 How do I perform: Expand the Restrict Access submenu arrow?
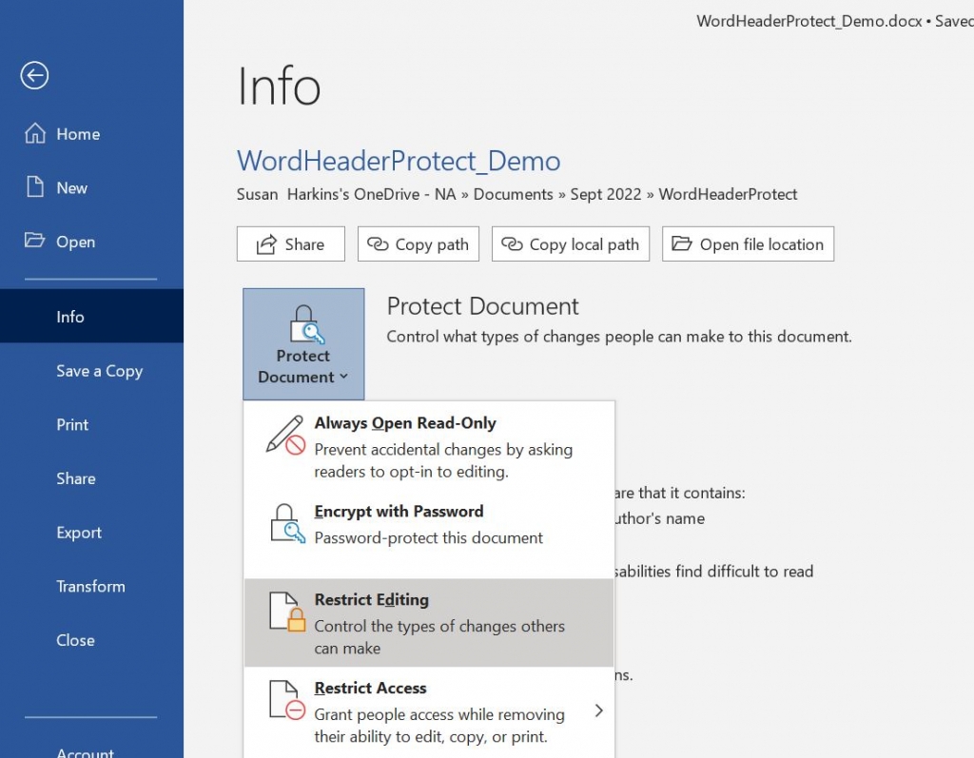[600, 710]
